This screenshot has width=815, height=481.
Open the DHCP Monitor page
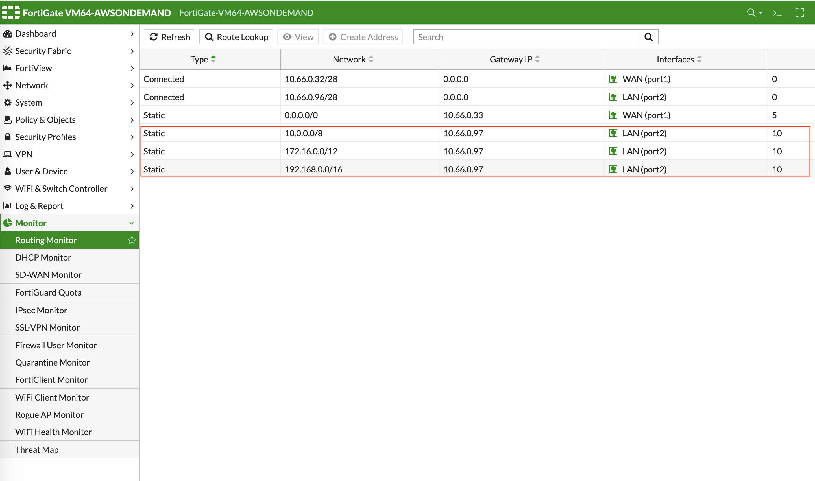click(x=43, y=257)
